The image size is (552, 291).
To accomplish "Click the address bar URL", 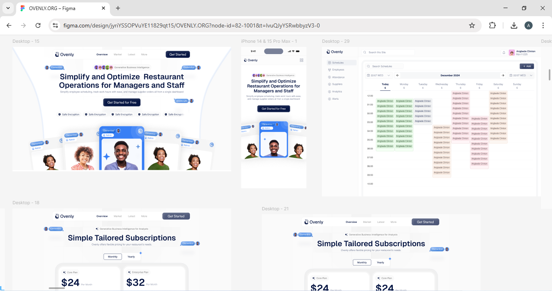I will 192,25.
